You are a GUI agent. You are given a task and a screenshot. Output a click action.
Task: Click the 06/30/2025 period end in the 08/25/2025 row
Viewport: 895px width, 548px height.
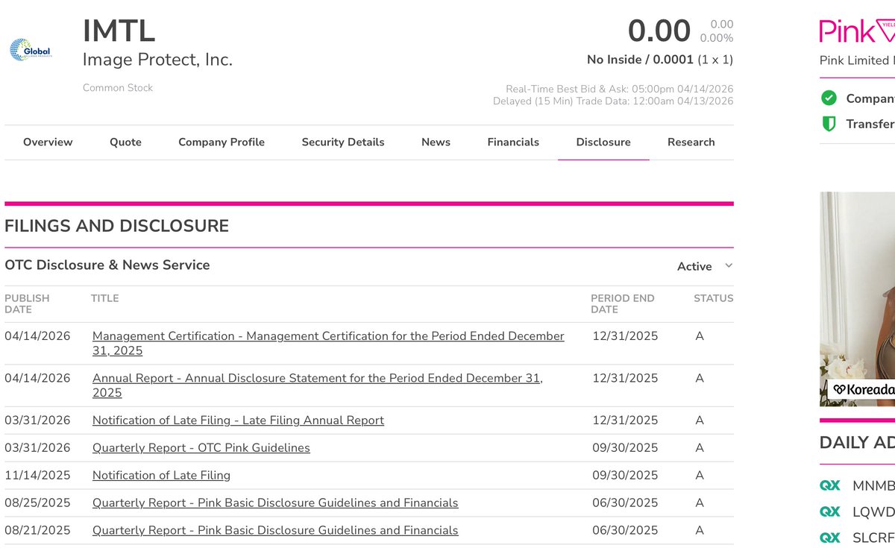(625, 503)
